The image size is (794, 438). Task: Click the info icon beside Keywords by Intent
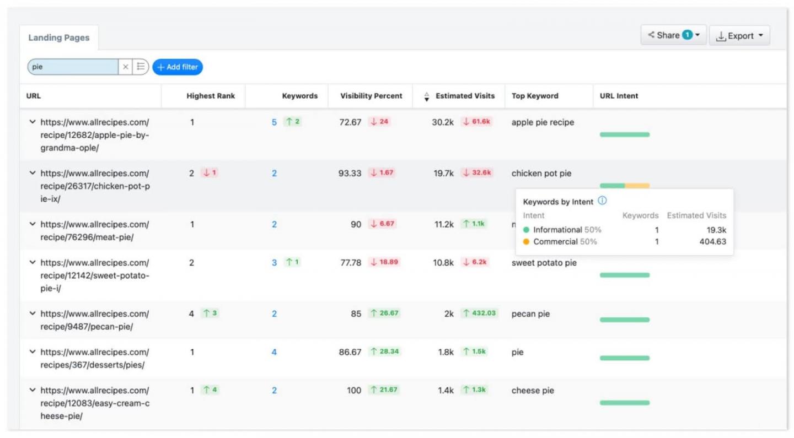pyautogui.click(x=602, y=201)
